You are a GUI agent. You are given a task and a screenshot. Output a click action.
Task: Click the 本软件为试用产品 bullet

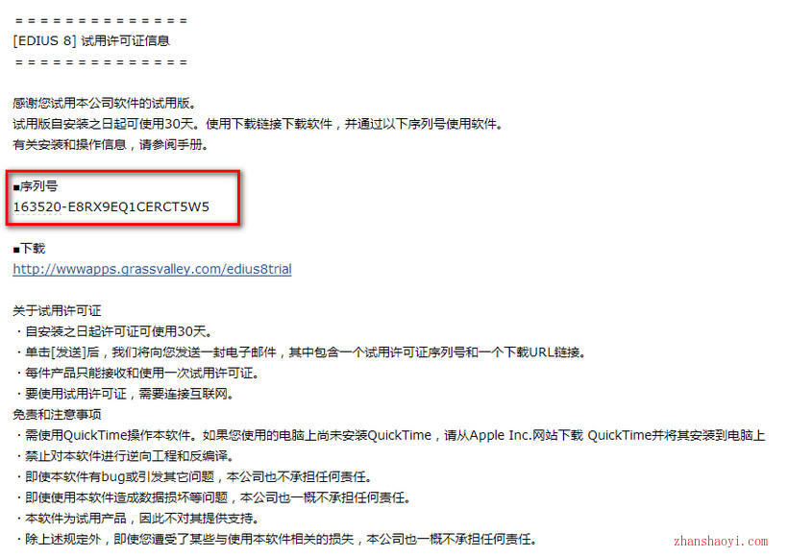[x=137, y=519]
